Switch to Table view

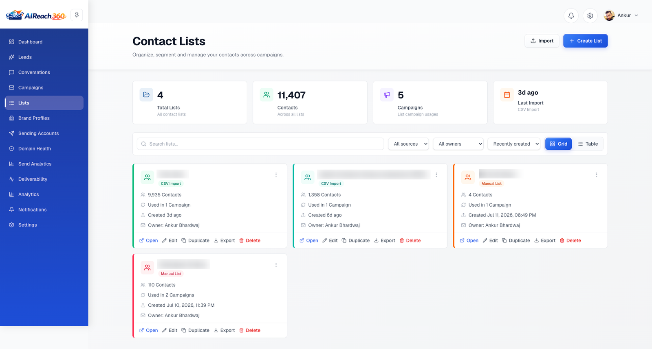[588, 144]
